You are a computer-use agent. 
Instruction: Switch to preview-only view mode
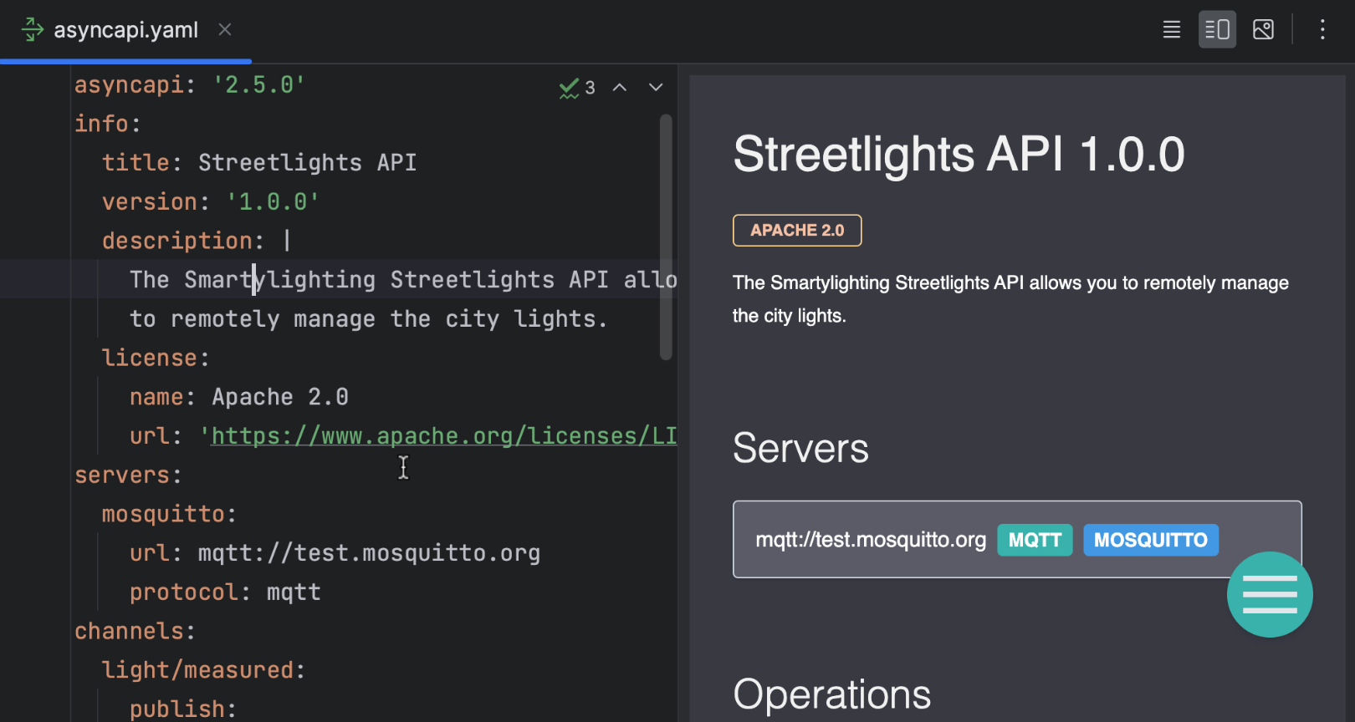1263,30
